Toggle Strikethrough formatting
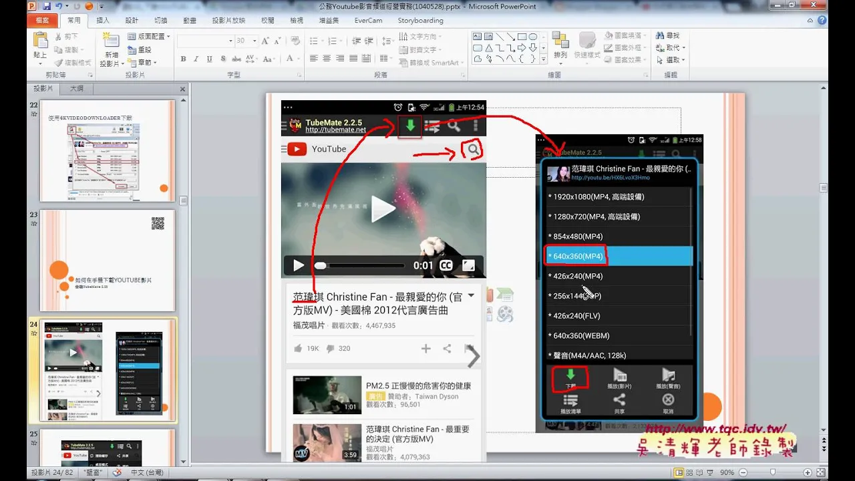This screenshot has width=855, height=481. pos(236,59)
